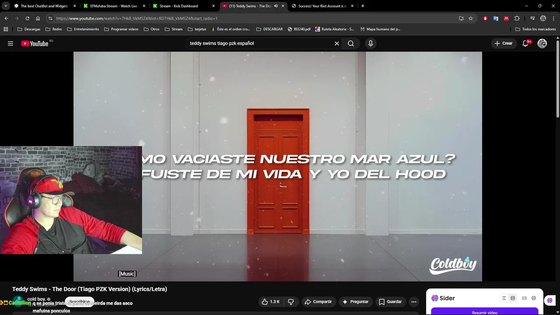Open Programar videos bookmark folder

121,29
